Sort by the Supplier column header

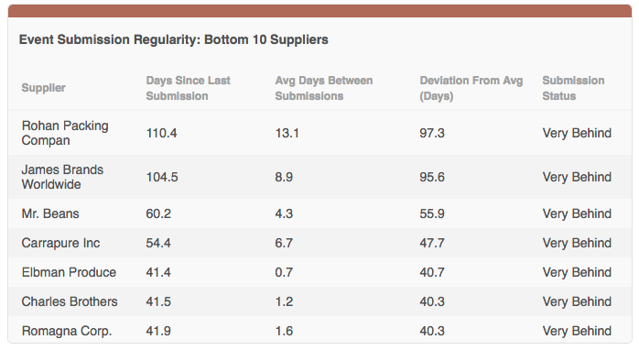(x=43, y=88)
